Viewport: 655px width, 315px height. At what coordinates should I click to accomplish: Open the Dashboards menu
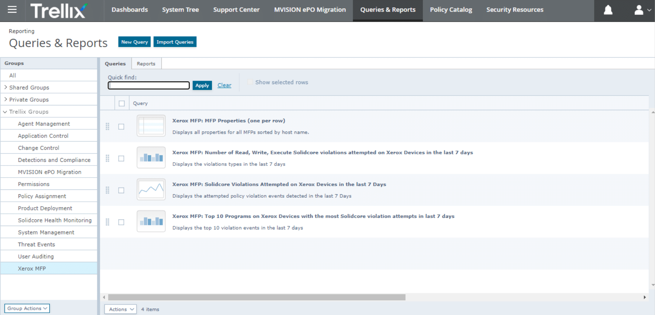(129, 10)
